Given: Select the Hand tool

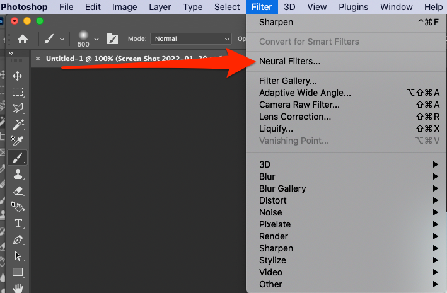Looking at the screenshot, I should pyautogui.click(x=18, y=288).
